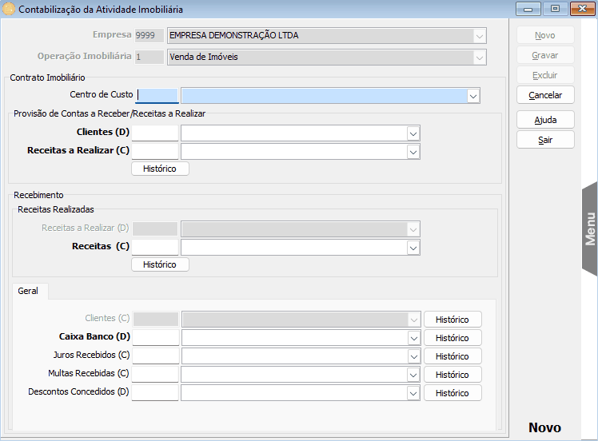Screen dimensions: 598x441
Task: Expand the Caixa Banco (D) dropdown
Action: 413,338
